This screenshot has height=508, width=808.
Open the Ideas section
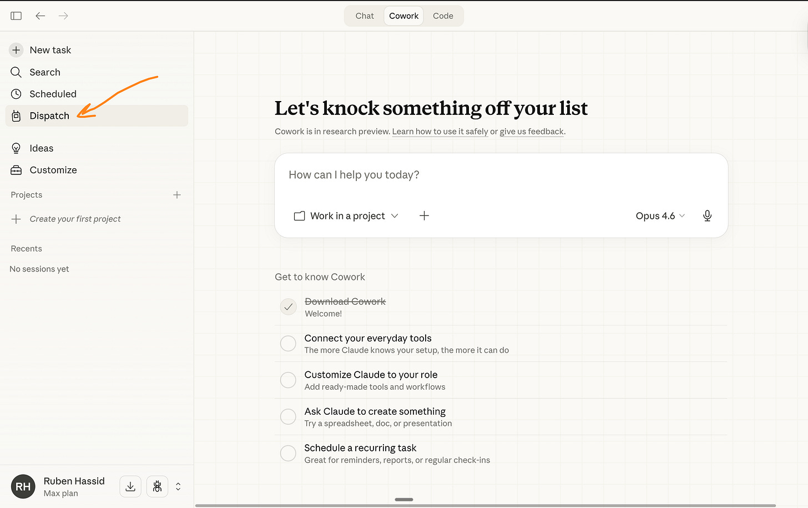tap(97, 148)
